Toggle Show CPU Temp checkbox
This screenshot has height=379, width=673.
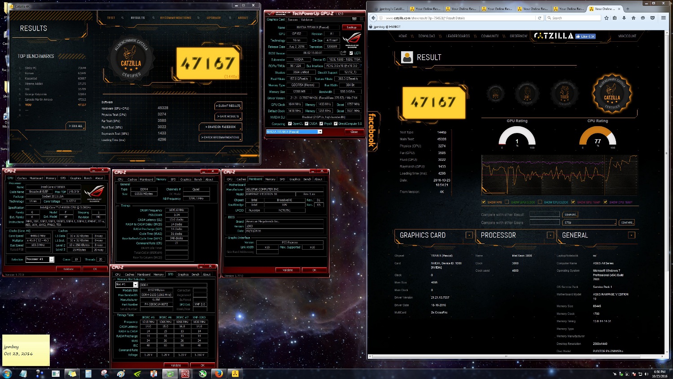click(605, 202)
